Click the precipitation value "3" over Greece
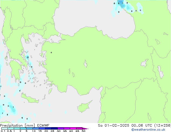Image resolution: width=171 pixels, height=132 pixels. click(x=28, y=57)
